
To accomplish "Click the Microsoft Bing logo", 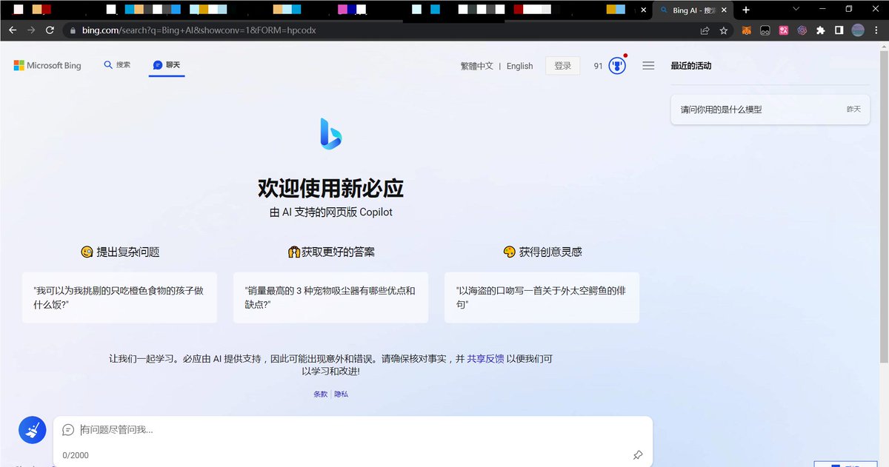I will (x=47, y=66).
